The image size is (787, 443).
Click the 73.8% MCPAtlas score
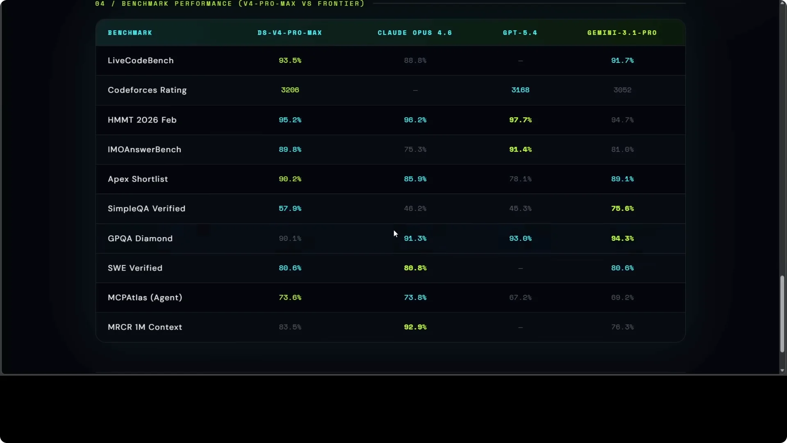point(415,297)
